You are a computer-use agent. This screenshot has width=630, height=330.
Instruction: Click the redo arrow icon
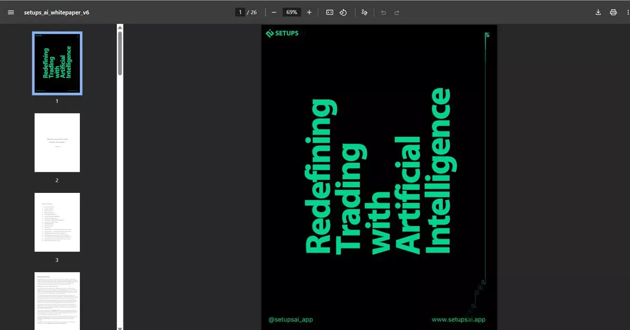pyautogui.click(x=397, y=12)
